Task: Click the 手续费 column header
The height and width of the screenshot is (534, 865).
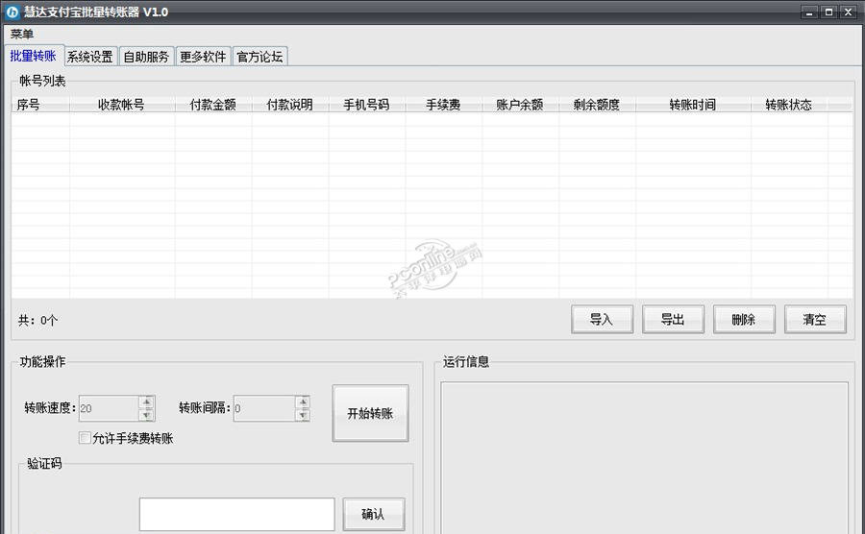Action: pyautogui.click(x=443, y=104)
